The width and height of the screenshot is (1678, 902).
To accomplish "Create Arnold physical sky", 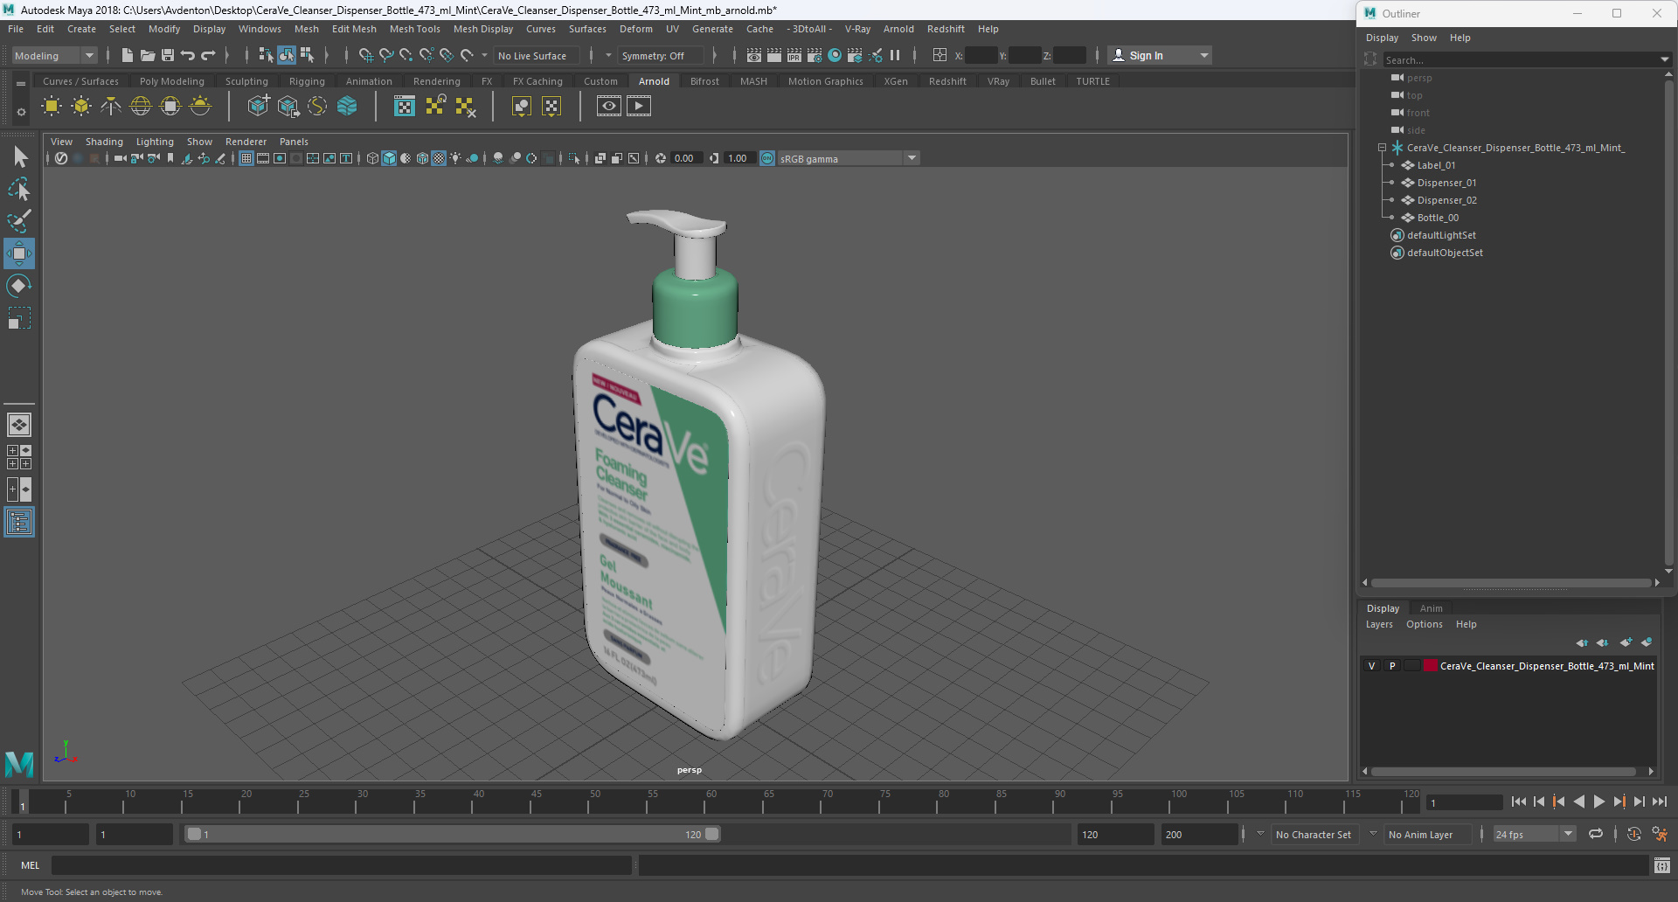I will pos(200,107).
